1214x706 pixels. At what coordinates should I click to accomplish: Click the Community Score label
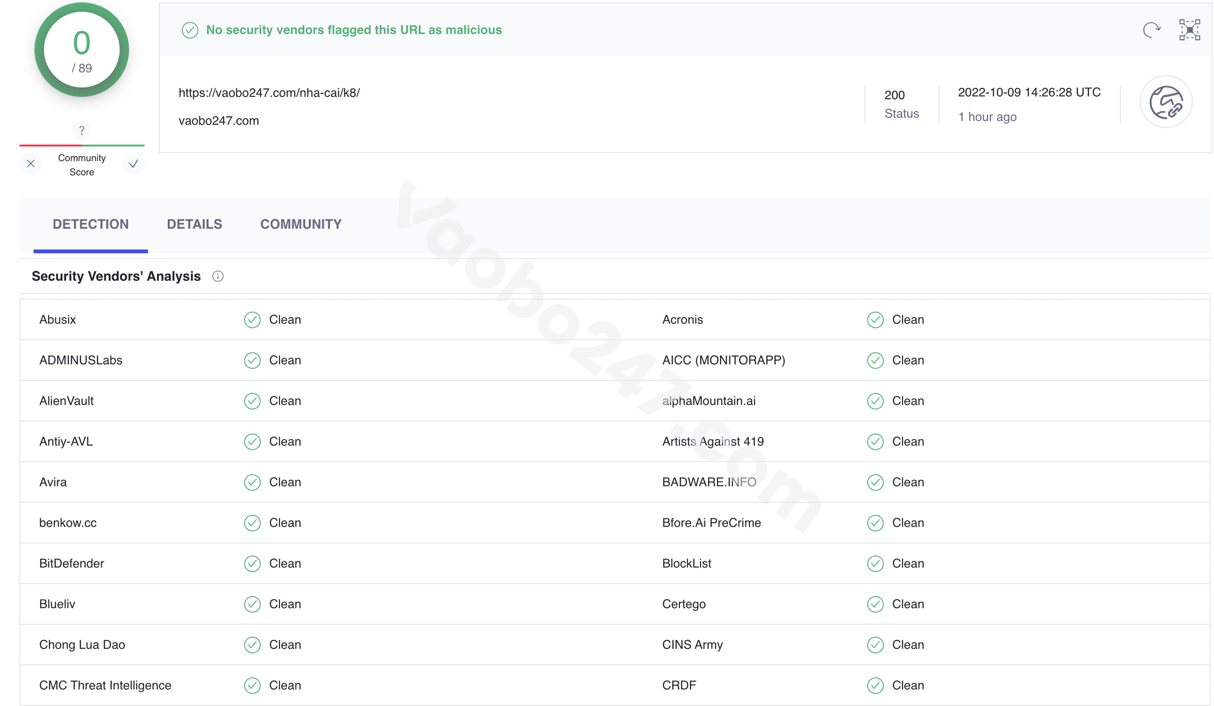click(82, 165)
